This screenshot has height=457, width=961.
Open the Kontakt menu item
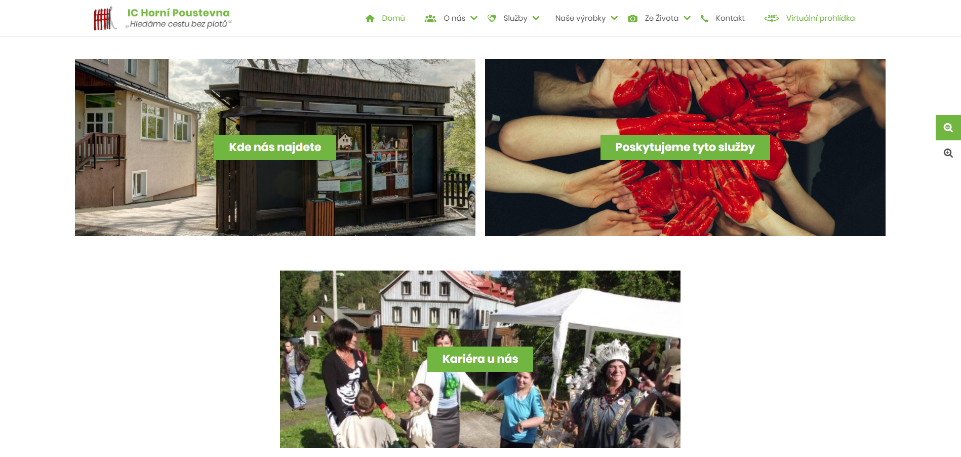point(730,18)
